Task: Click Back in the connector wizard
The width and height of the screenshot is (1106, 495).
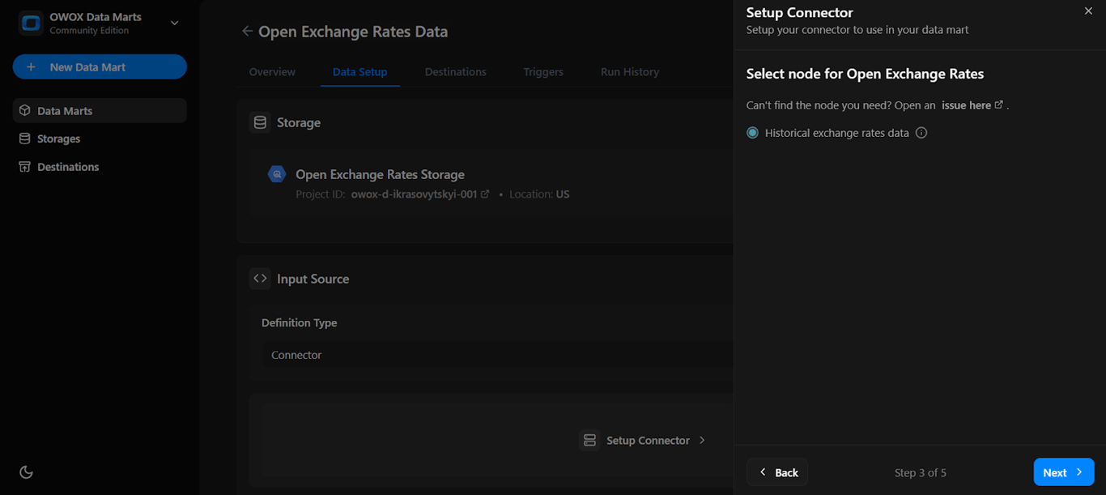Action: [777, 472]
